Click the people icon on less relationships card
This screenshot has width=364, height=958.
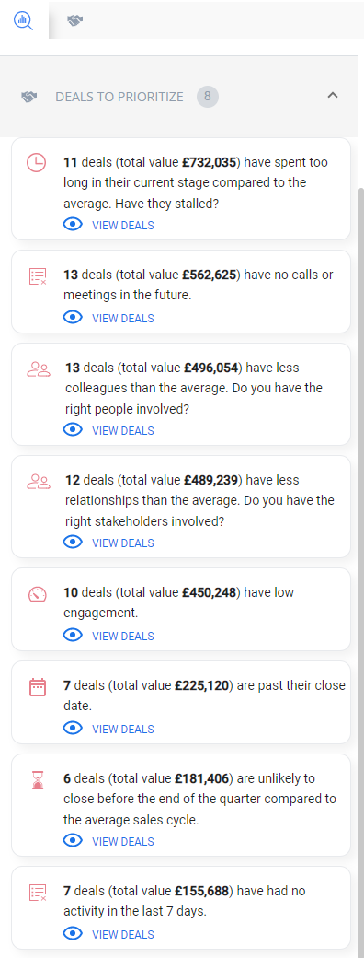click(39, 482)
